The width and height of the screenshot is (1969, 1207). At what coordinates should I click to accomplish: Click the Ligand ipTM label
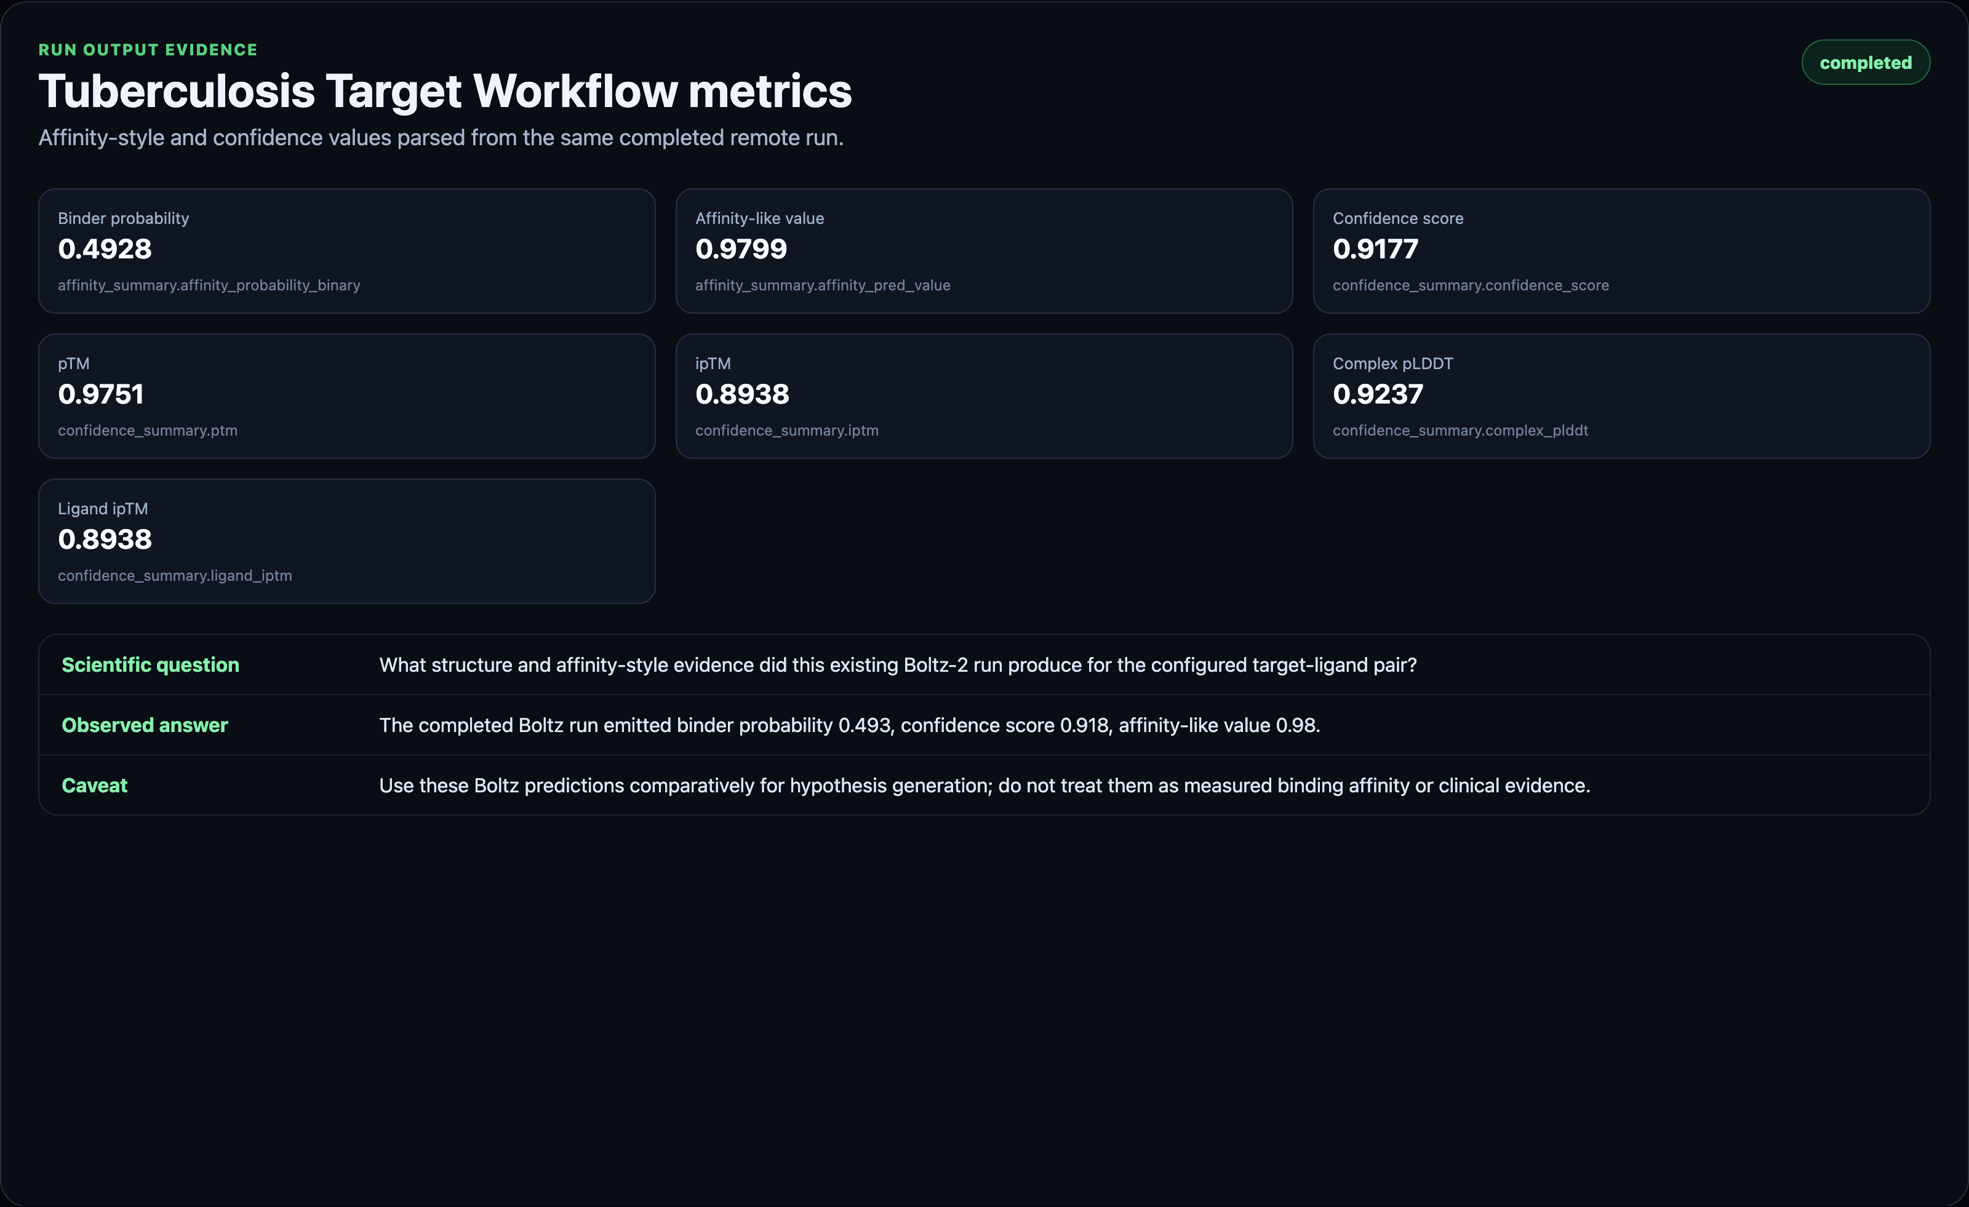(102, 509)
